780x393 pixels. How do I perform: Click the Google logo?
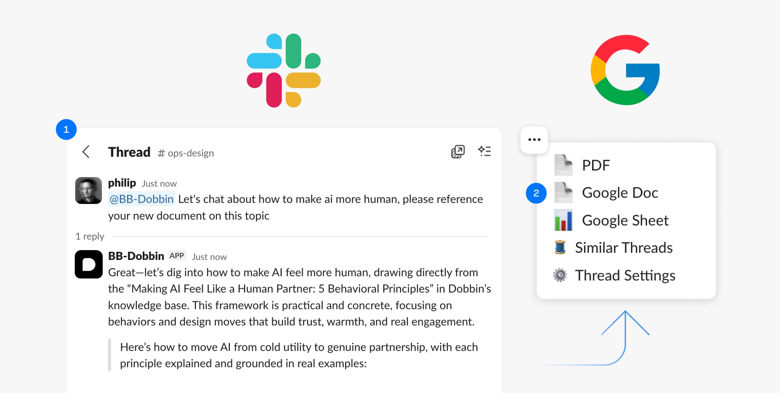pyautogui.click(x=625, y=70)
